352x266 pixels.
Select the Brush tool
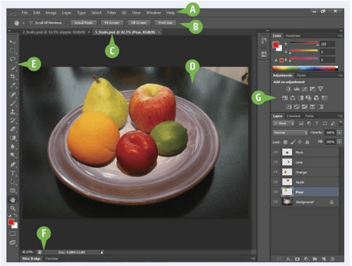click(x=13, y=103)
